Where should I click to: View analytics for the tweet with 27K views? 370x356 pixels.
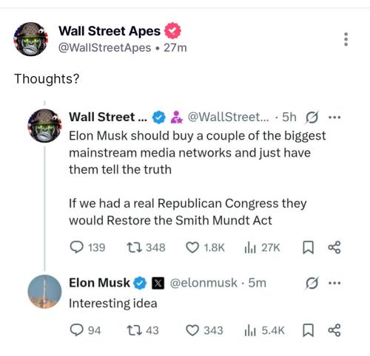coord(249,247)
